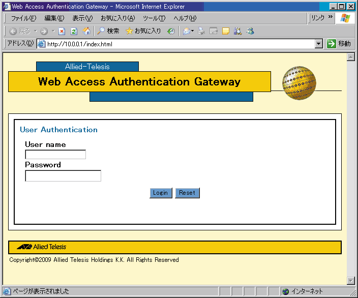Click the yellow Discuss note icon

tap(226, 31)
